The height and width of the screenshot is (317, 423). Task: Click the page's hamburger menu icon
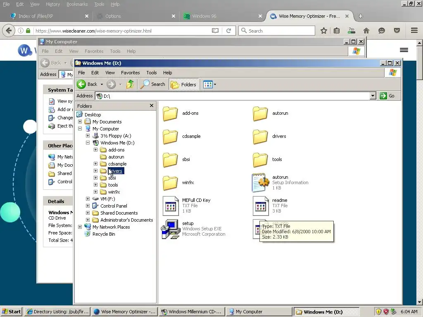[x=404, y=50]
